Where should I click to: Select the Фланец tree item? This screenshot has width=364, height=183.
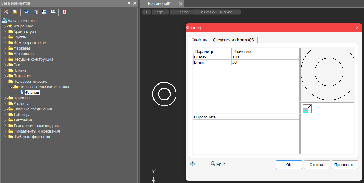coord(32,93)
